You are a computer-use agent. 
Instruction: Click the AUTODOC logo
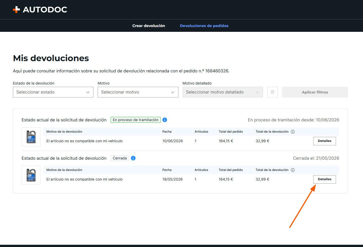pyautogui.click(x=40, y=10)
